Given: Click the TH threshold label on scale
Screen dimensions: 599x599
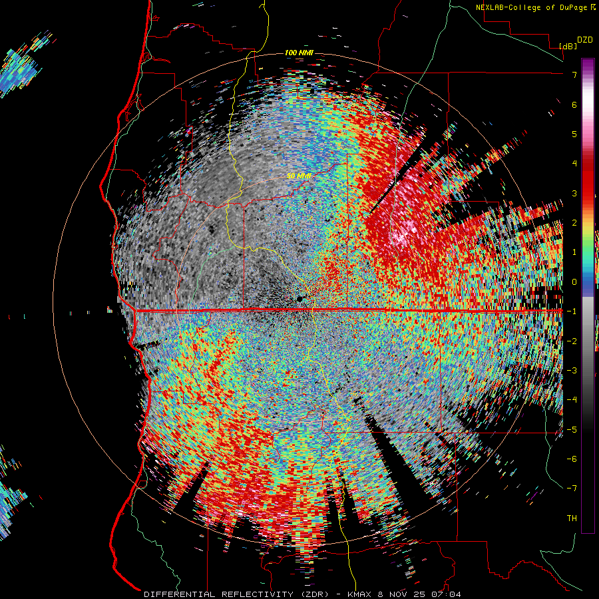Looking at the screenshot, I should tap(572, 518).
